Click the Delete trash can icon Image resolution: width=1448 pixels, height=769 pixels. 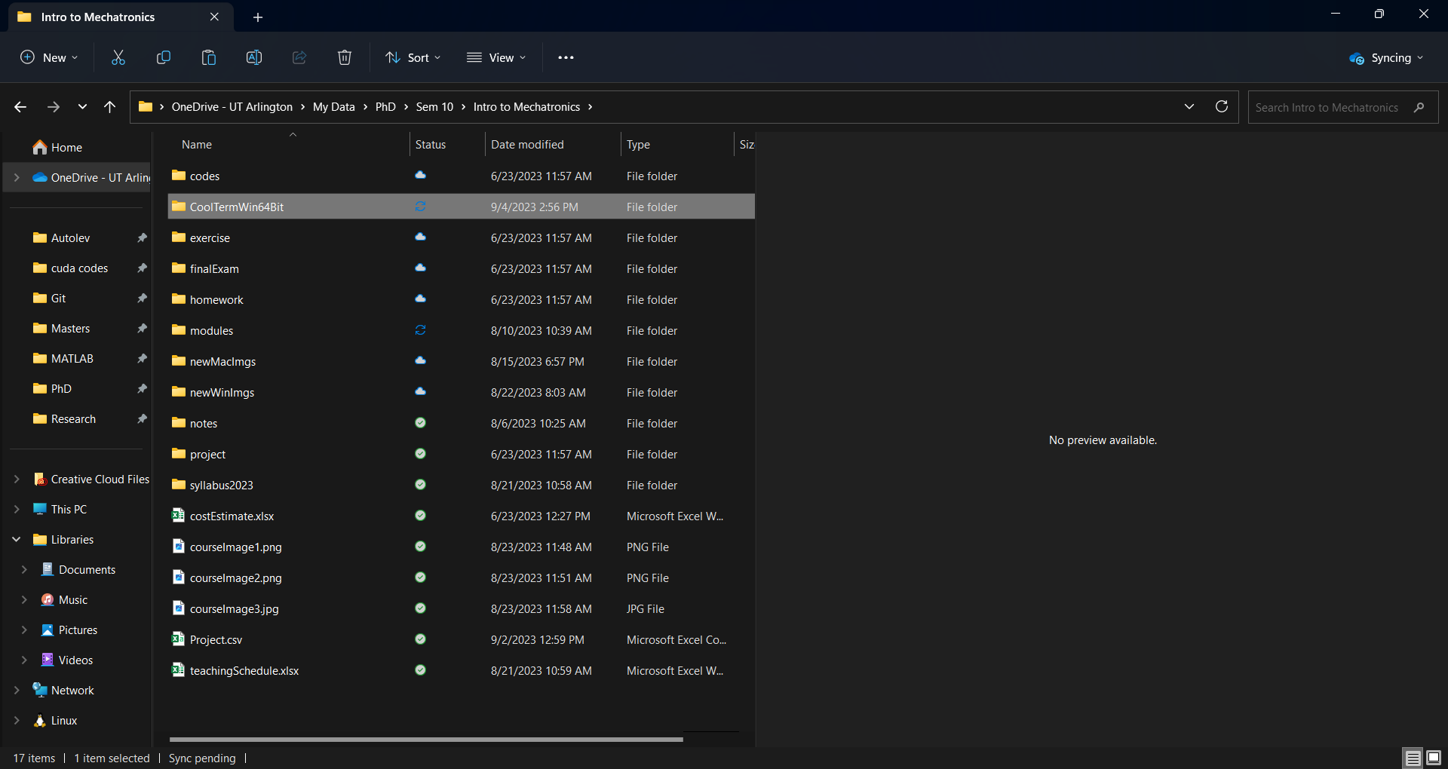pyautogui.click(x=345, y=58)
